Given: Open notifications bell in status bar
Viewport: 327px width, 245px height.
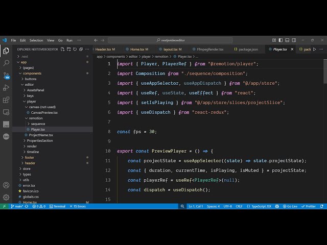Looking at the screenshot, I should tap(322, 206).
